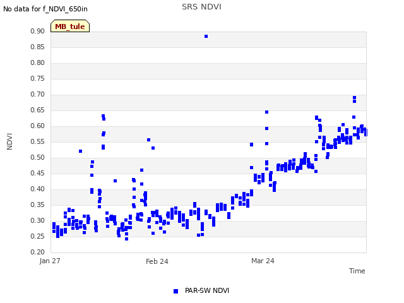This screenshot has width=404, height=303.
Task: Click the 'No data for f_NDVI_650in' message
Action: [45, 9]
